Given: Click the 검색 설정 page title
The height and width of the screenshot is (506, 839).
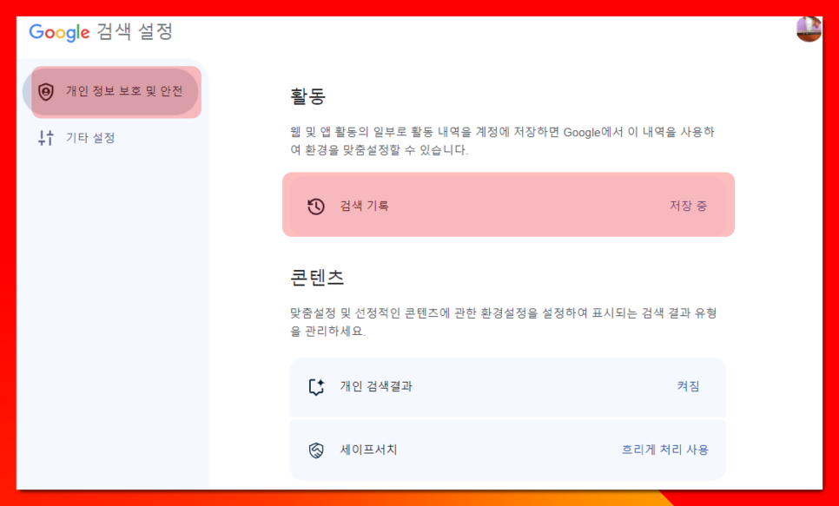Looking at the screenshot, I should pos(135,31).
